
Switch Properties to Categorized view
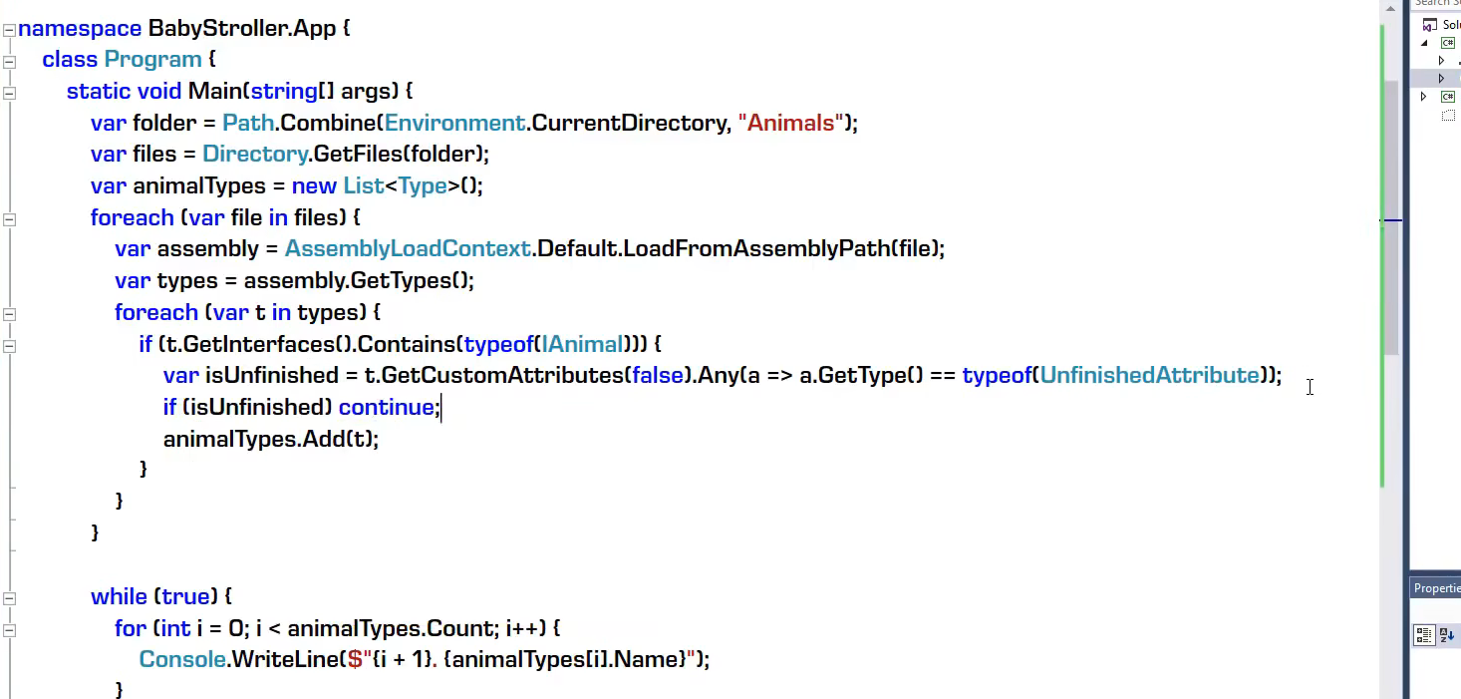1424,635
